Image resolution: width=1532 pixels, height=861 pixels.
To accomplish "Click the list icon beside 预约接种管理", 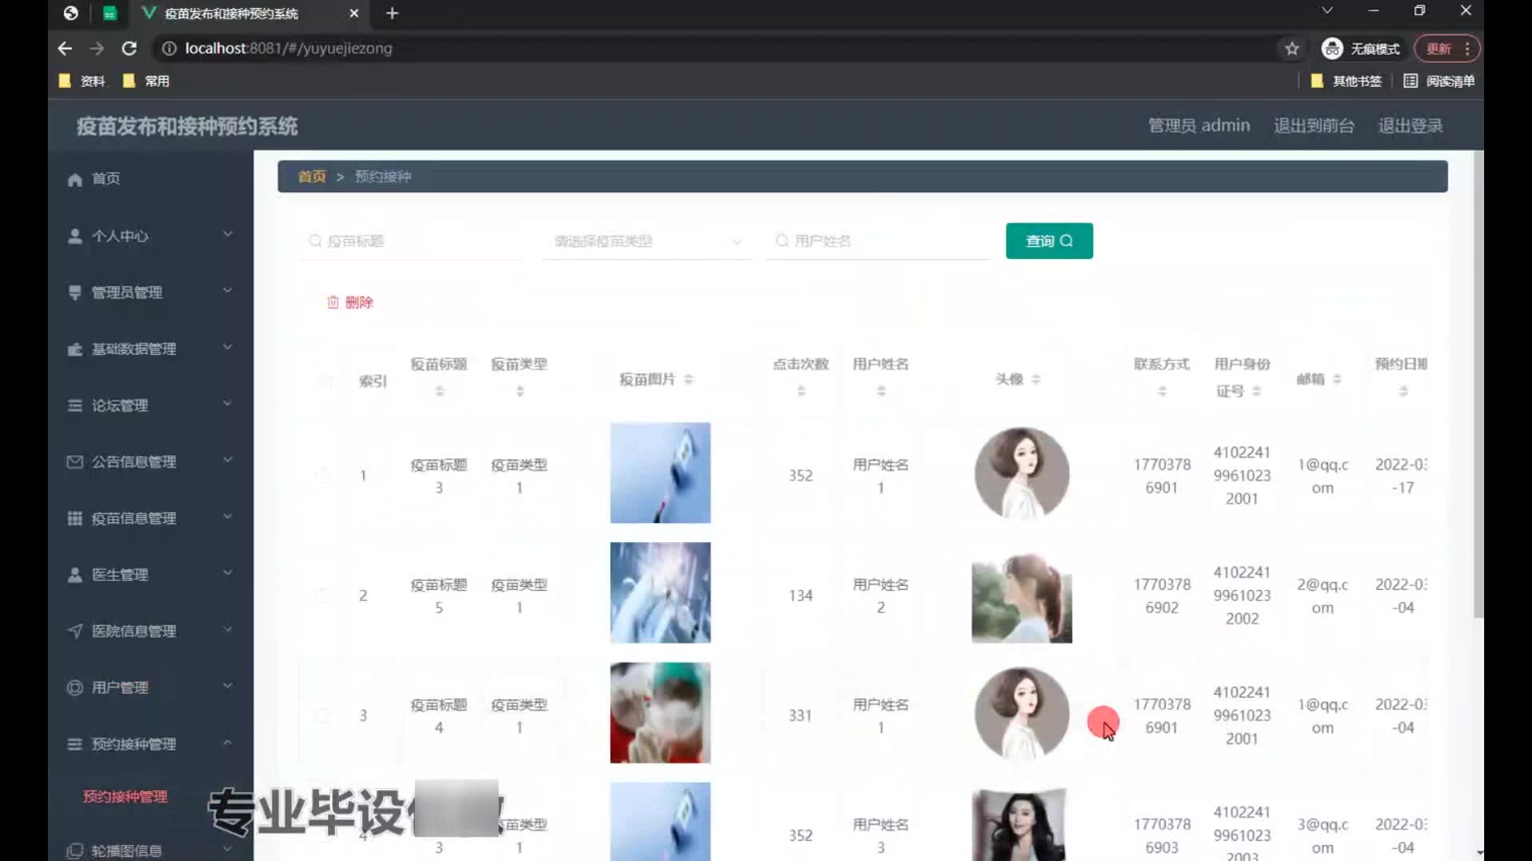I will click(75, 744).
